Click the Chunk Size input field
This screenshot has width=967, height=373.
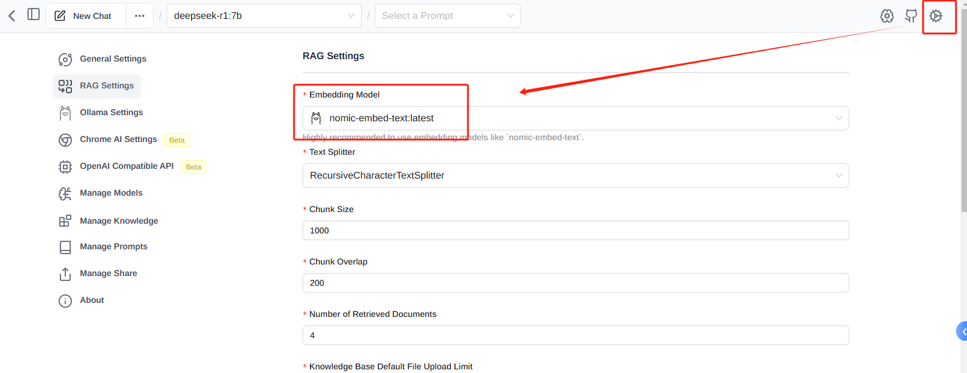(575, 230)
